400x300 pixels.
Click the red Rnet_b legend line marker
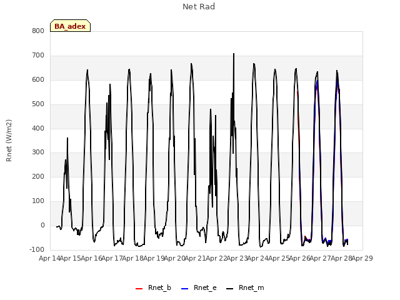(x=139, y=289)
